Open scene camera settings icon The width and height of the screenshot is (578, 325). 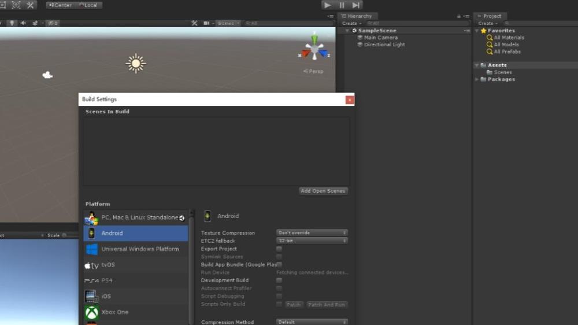pyautogui.click(x=206, y=23)
